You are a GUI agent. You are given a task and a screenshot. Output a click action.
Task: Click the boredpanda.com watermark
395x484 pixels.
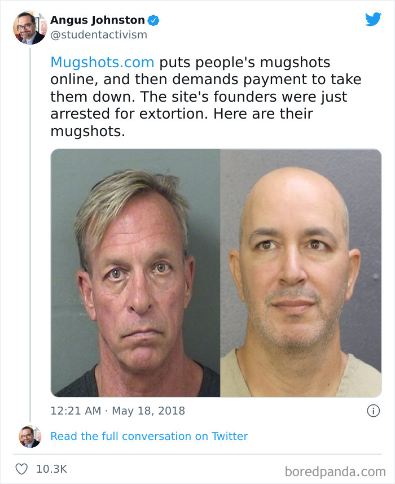click(x=335, y=472)
